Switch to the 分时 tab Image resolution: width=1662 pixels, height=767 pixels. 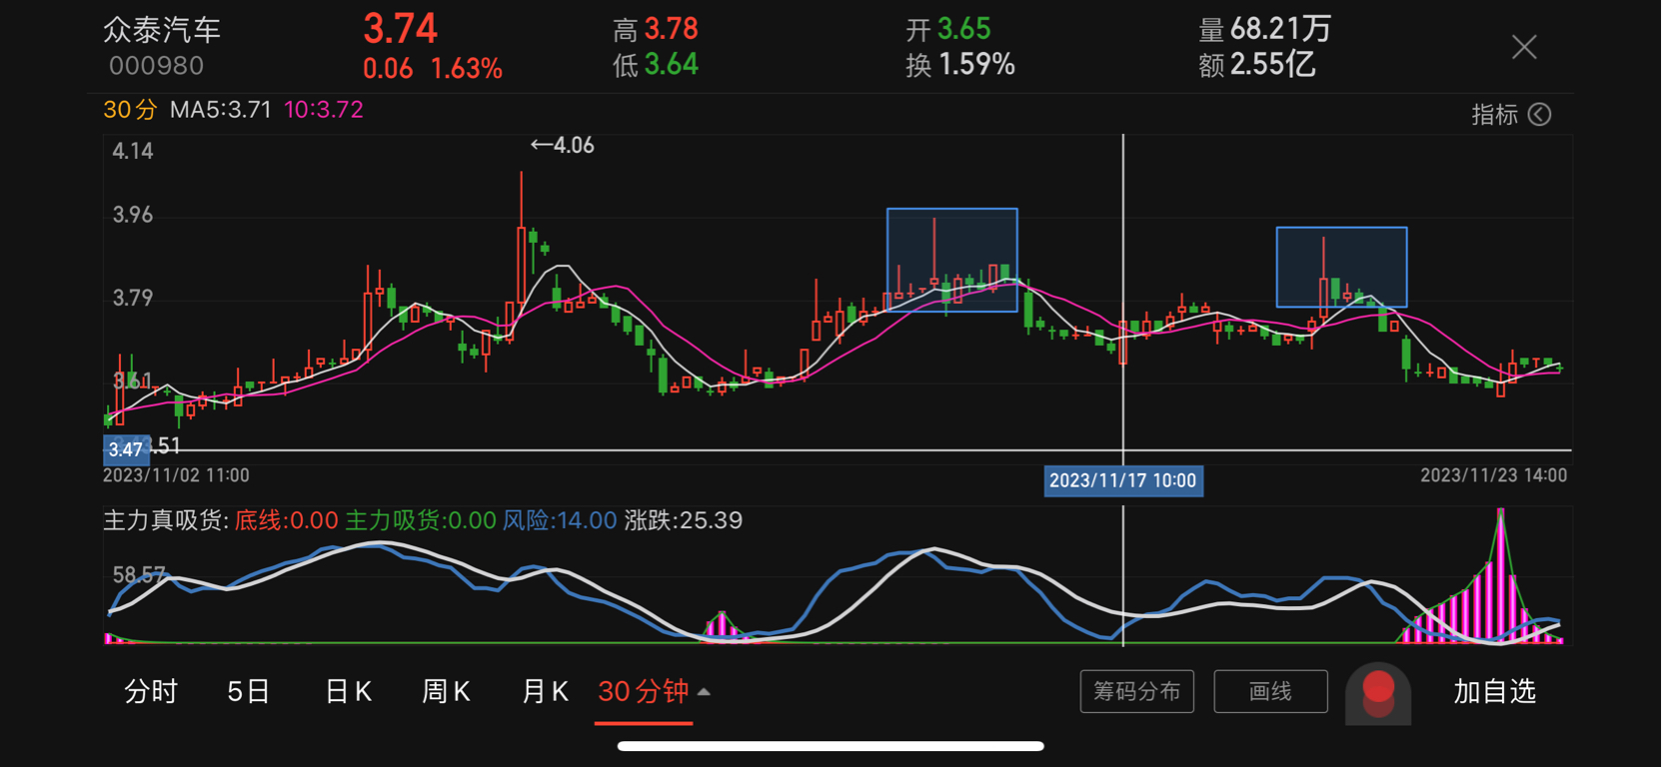(151, 691)
